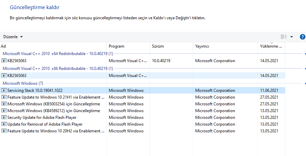Collapse the Visual C++ 2010 x86 group
The width and height of the screenshot is (306, 156).
point(305,69)
